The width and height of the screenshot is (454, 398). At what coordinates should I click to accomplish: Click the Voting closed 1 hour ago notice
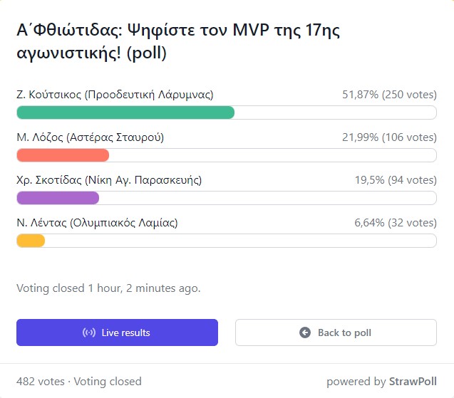point(108,288)
